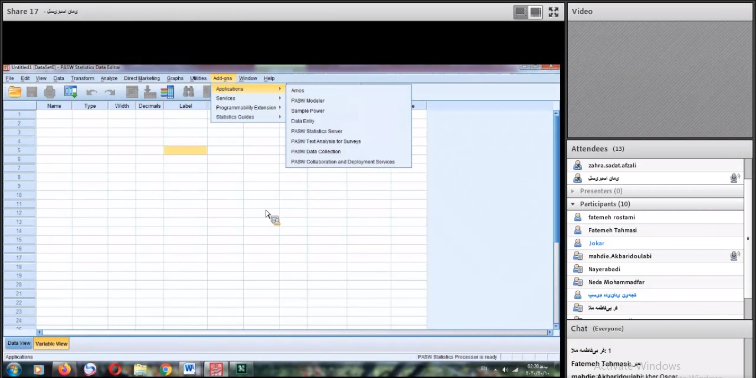Open the Excel taskbar icon
The width and height of the screenshot is (756, 378).
tap(241, 369)
